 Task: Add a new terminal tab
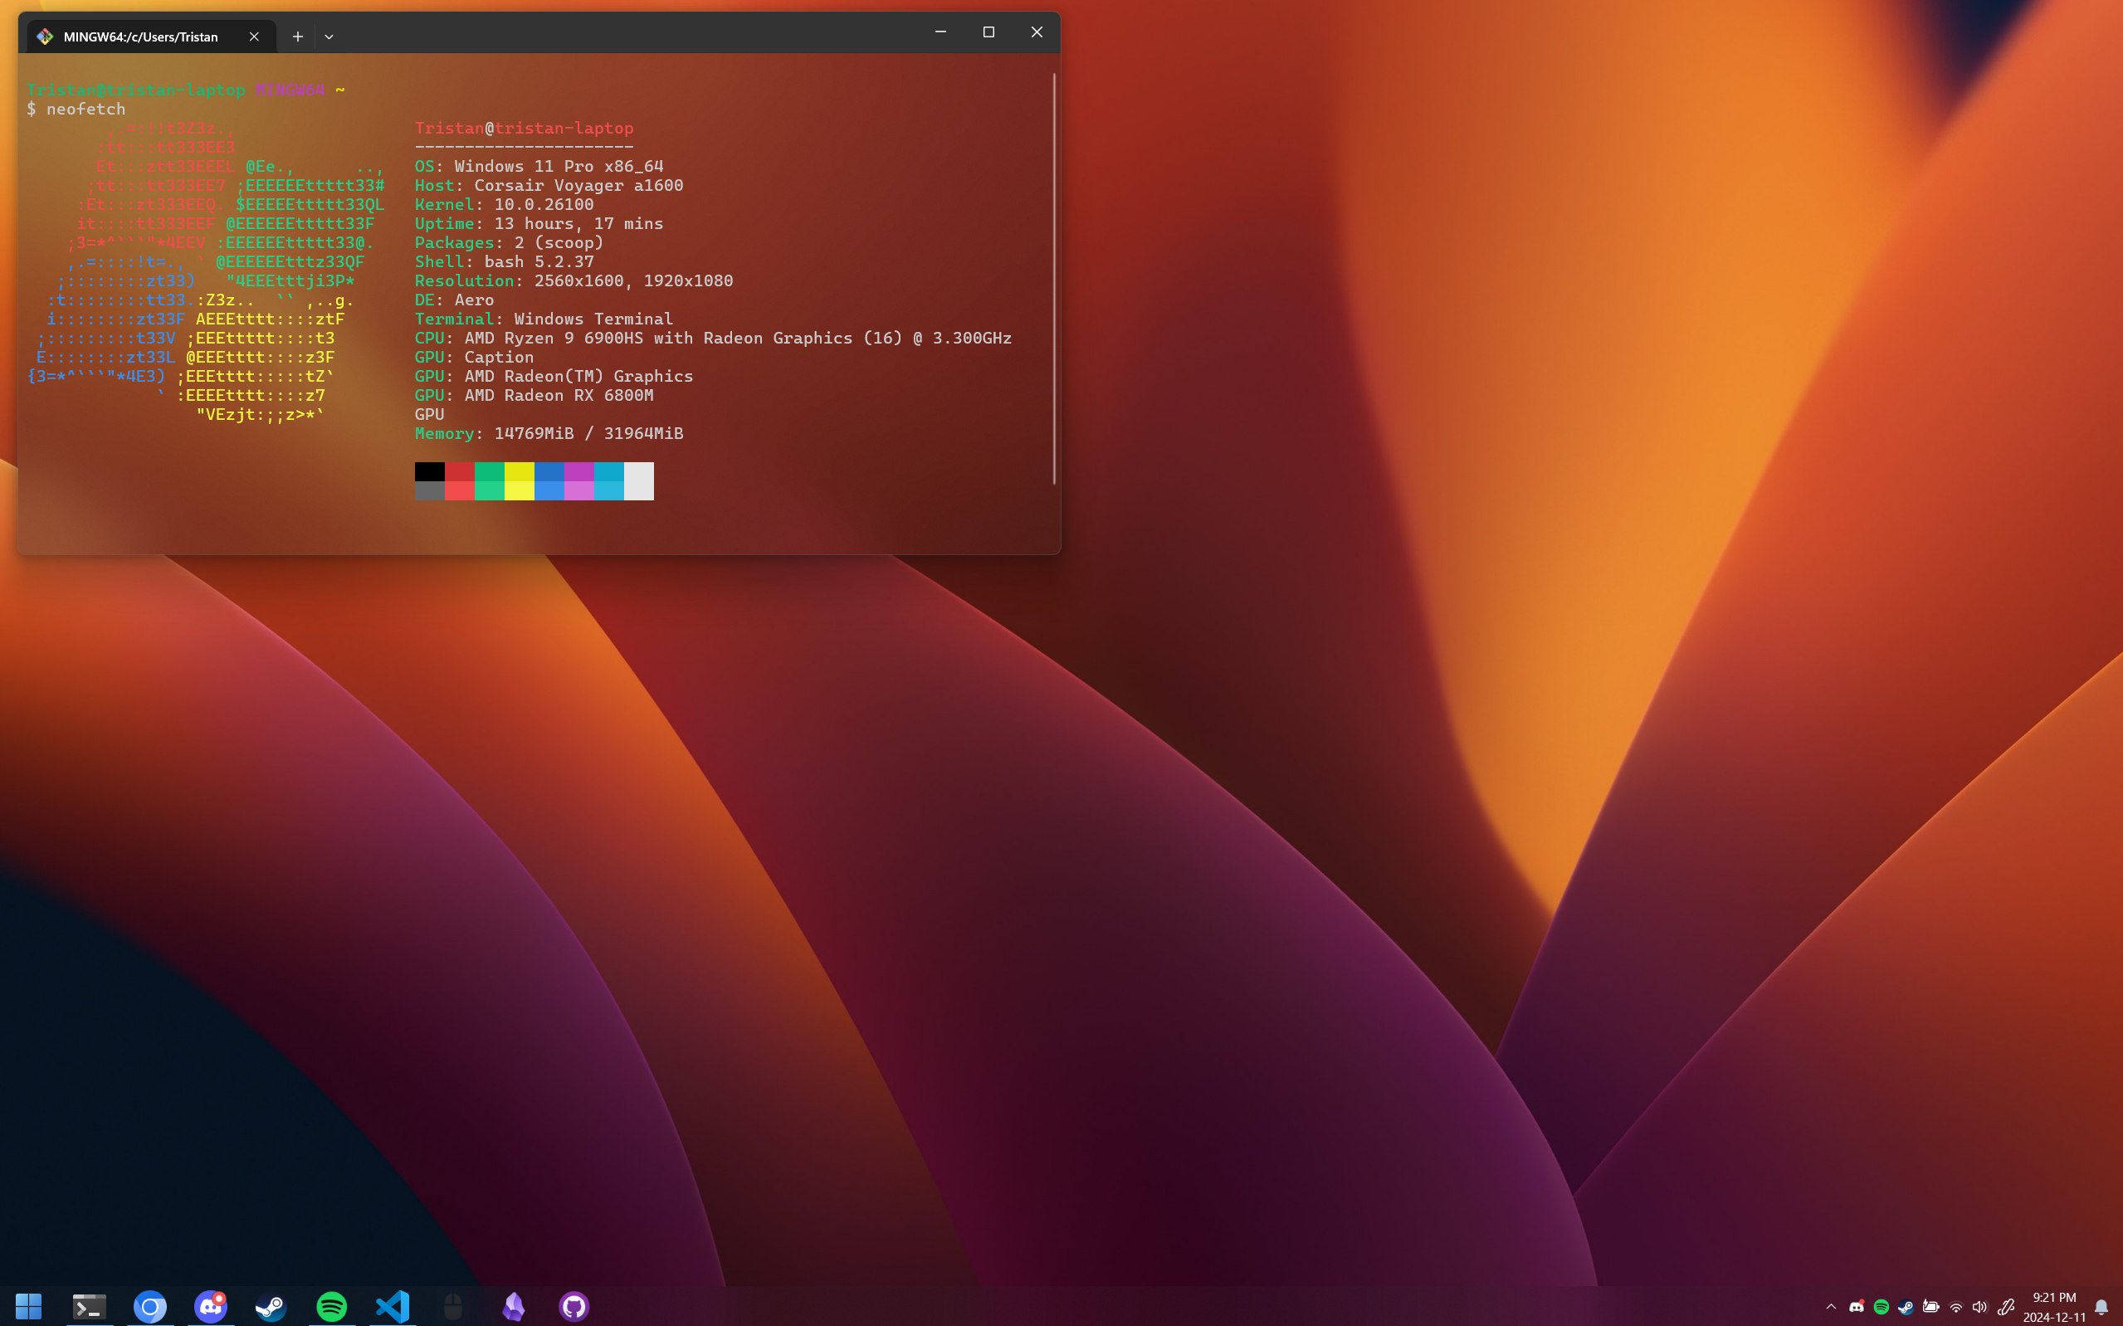(x=298, y=37)
